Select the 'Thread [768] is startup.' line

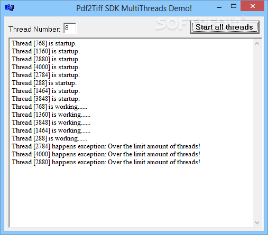pos(44,43)
